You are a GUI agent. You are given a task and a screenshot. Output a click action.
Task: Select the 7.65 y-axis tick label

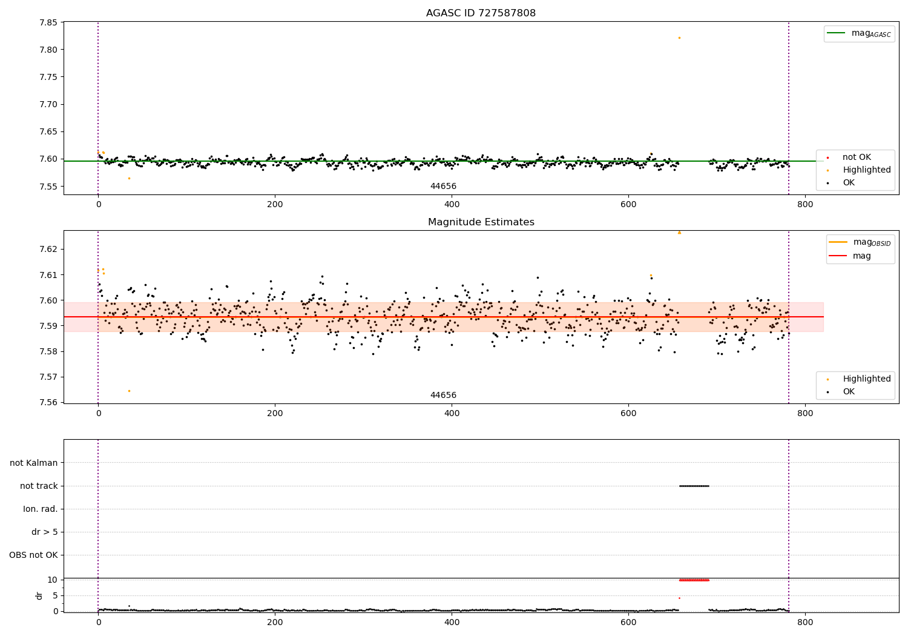(x=48, y=131)
